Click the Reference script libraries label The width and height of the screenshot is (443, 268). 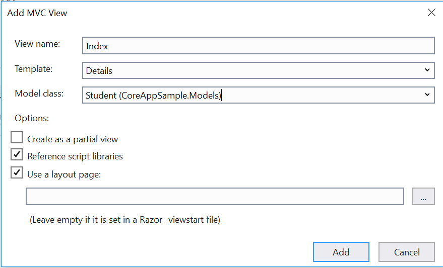click(x=75, y=156)
